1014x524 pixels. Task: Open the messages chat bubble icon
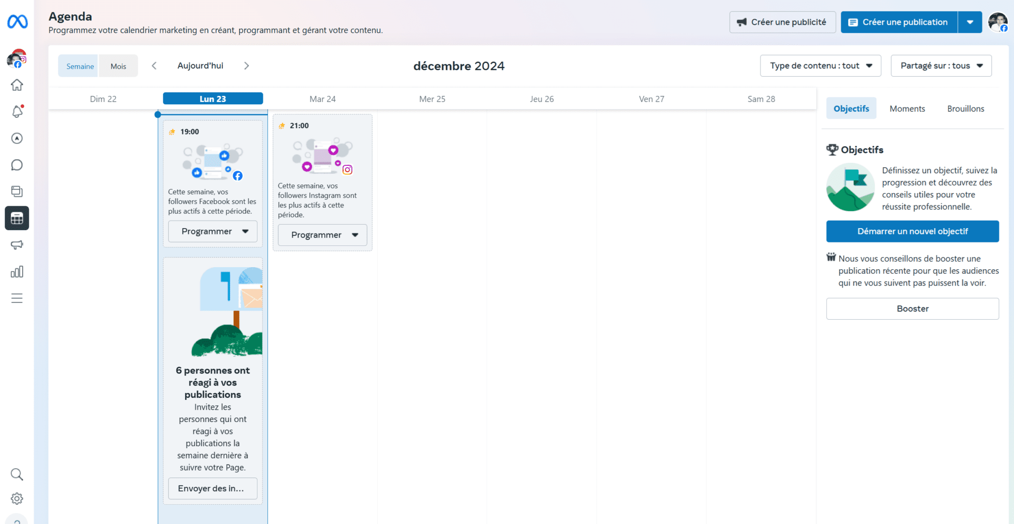[17, 165]
